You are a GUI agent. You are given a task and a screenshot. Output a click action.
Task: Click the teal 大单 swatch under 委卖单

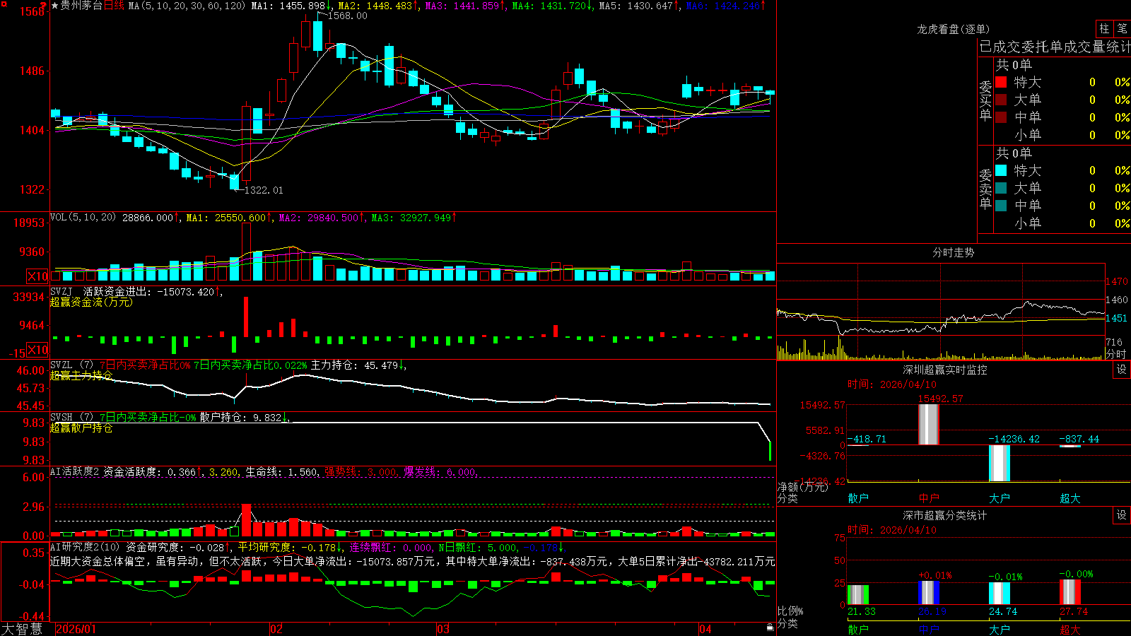tap(1001, 188)
